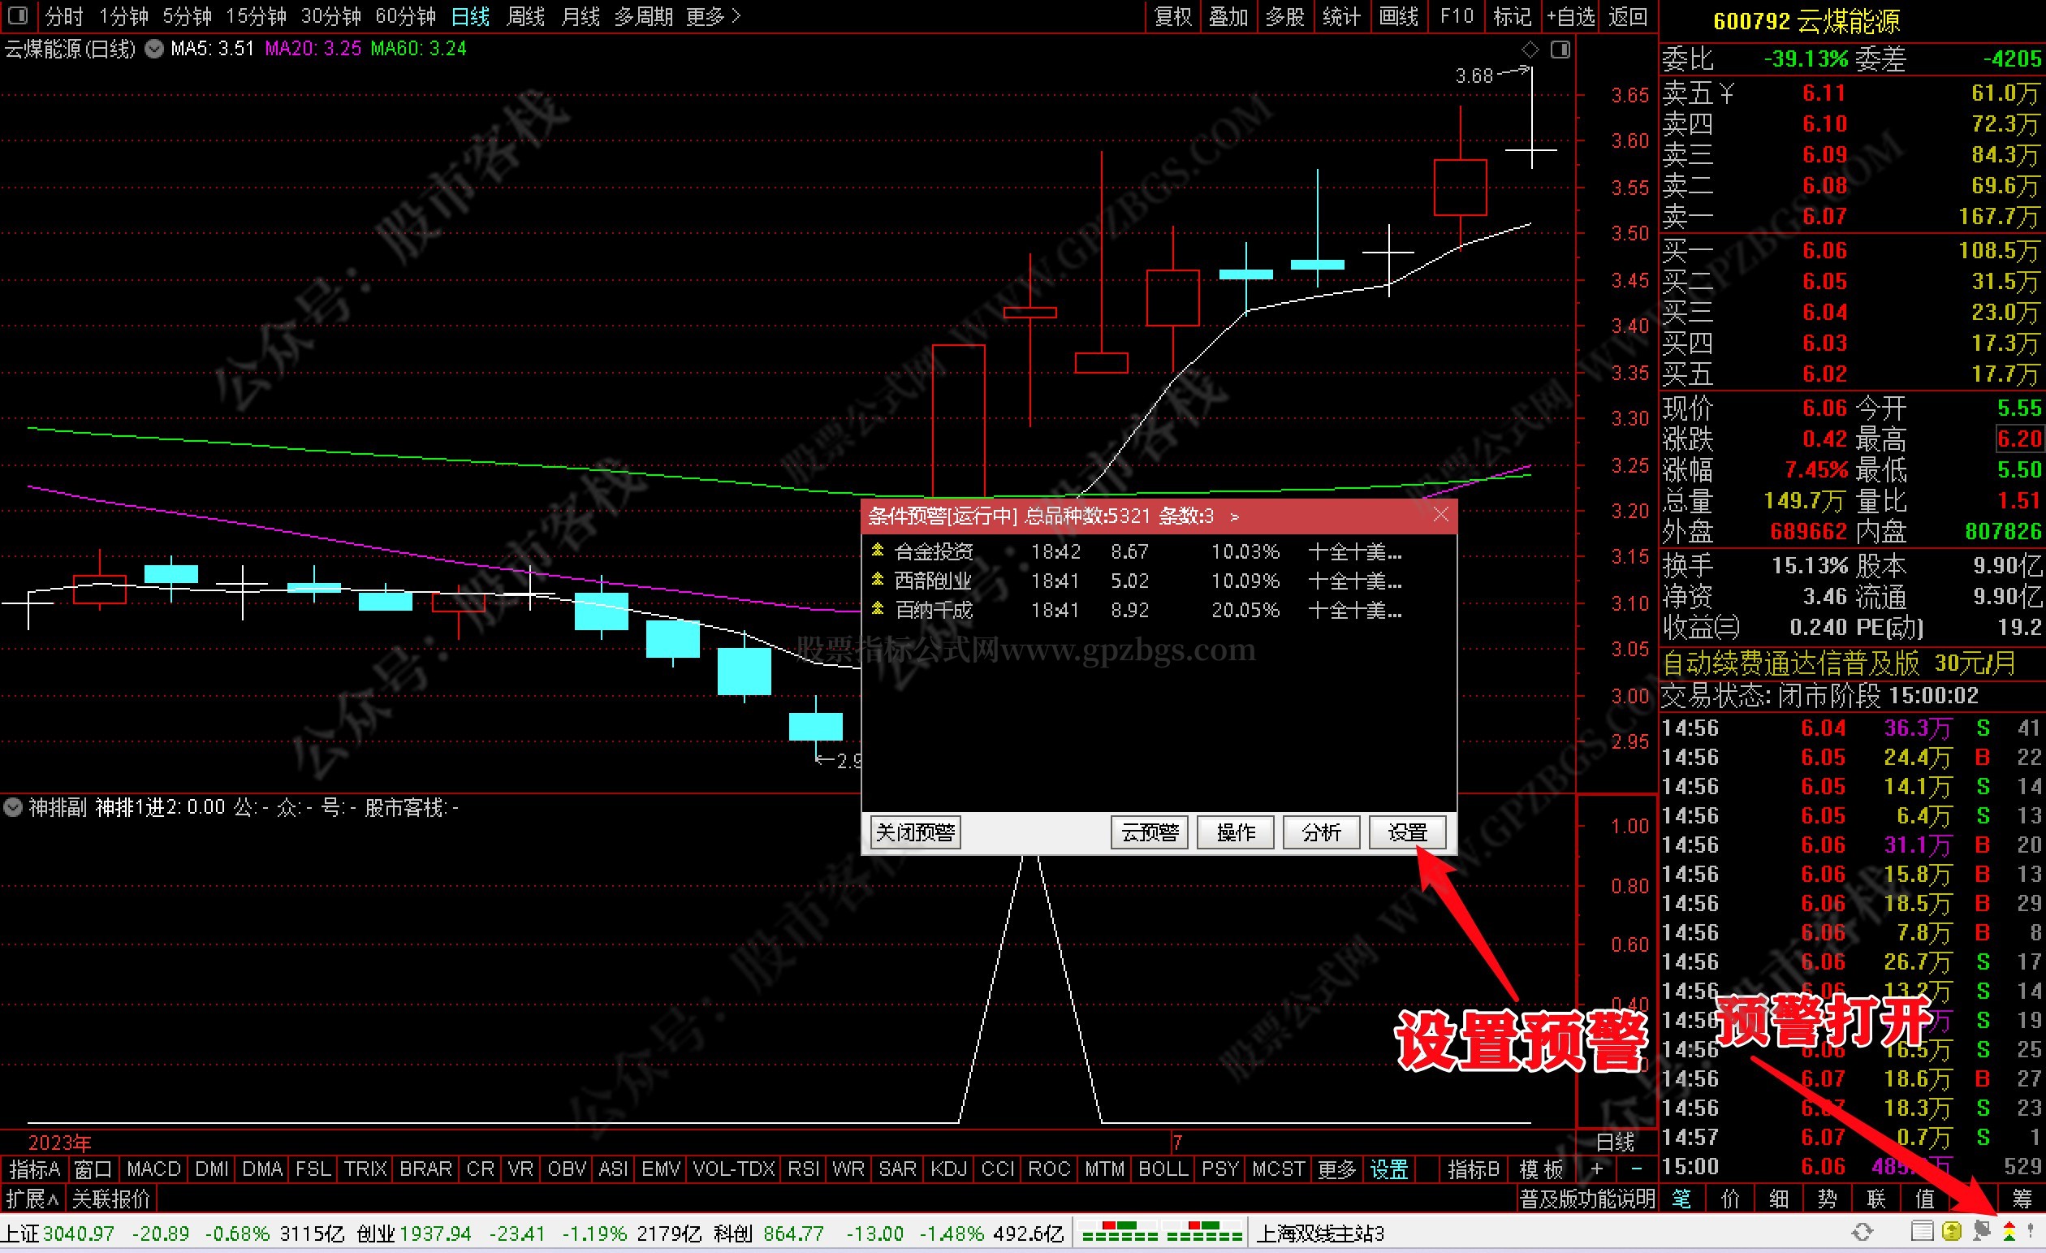Click the list window icon in status bar
The height and width of the screenshot is (1253, 2046).
point(1922,1232)
